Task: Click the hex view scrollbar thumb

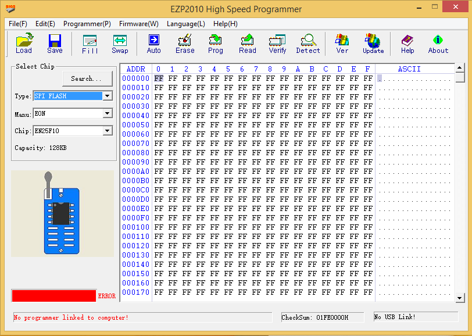Action: [459, 77]
